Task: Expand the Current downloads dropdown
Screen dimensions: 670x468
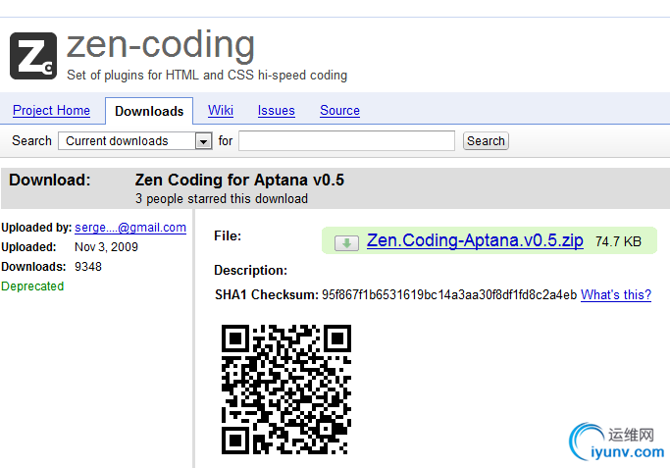Action: point(135,140)
